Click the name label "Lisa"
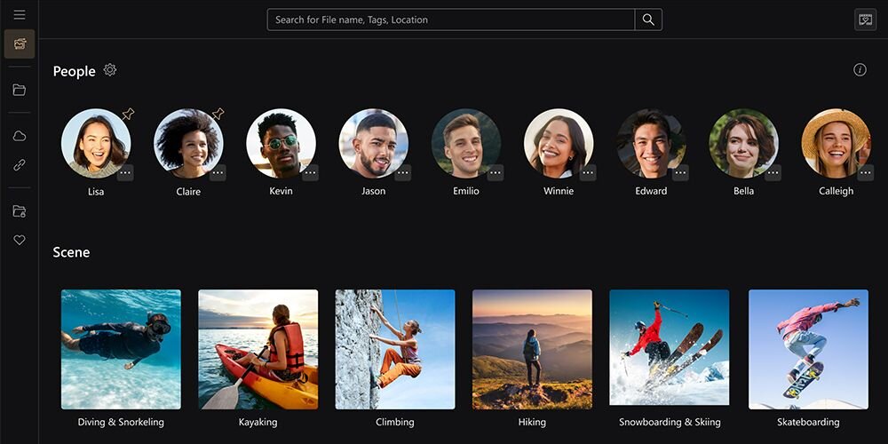Image resolution: width=888 pixels, height=444 pixels. (96, 192)
